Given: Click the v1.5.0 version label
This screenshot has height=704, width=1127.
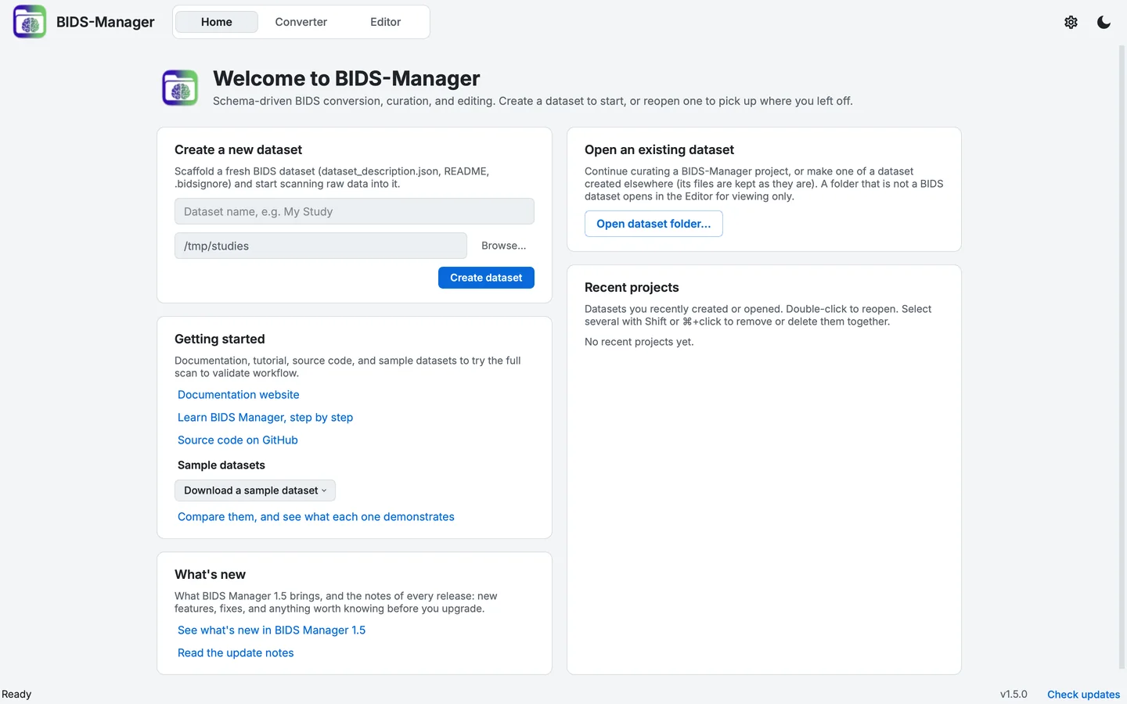Looking at the screenshot, I should tap(1014, 695).
